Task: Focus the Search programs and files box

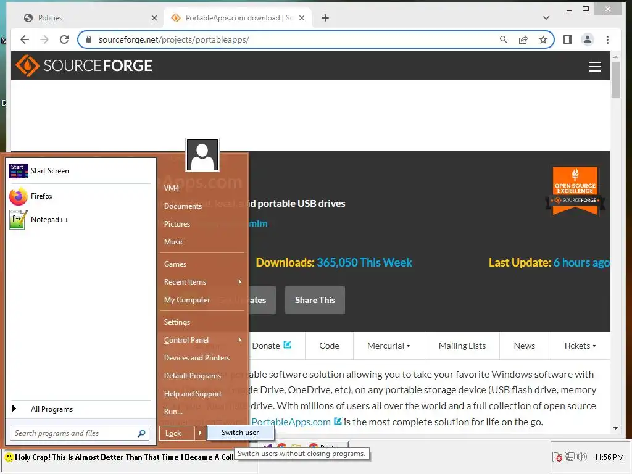Action: (x=73, y=433)
